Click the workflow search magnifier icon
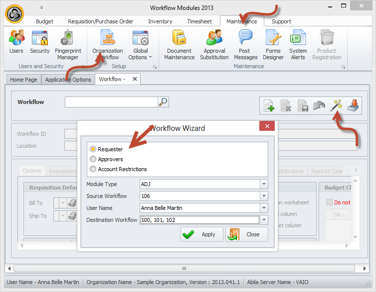Image resolution: width=376 pixels, height=292 pixels. [x=163, y=101]
